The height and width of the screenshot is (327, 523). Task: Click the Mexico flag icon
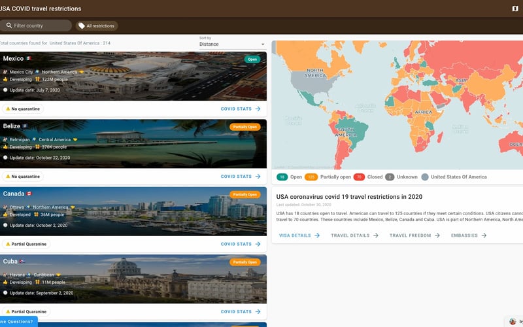click(x=29, y=58)
